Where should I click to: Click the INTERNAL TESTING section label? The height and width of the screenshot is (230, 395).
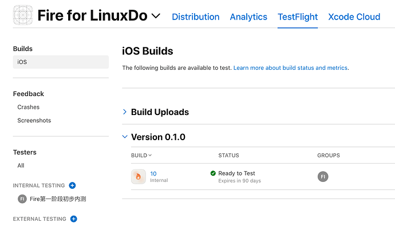tap(39, 186)
